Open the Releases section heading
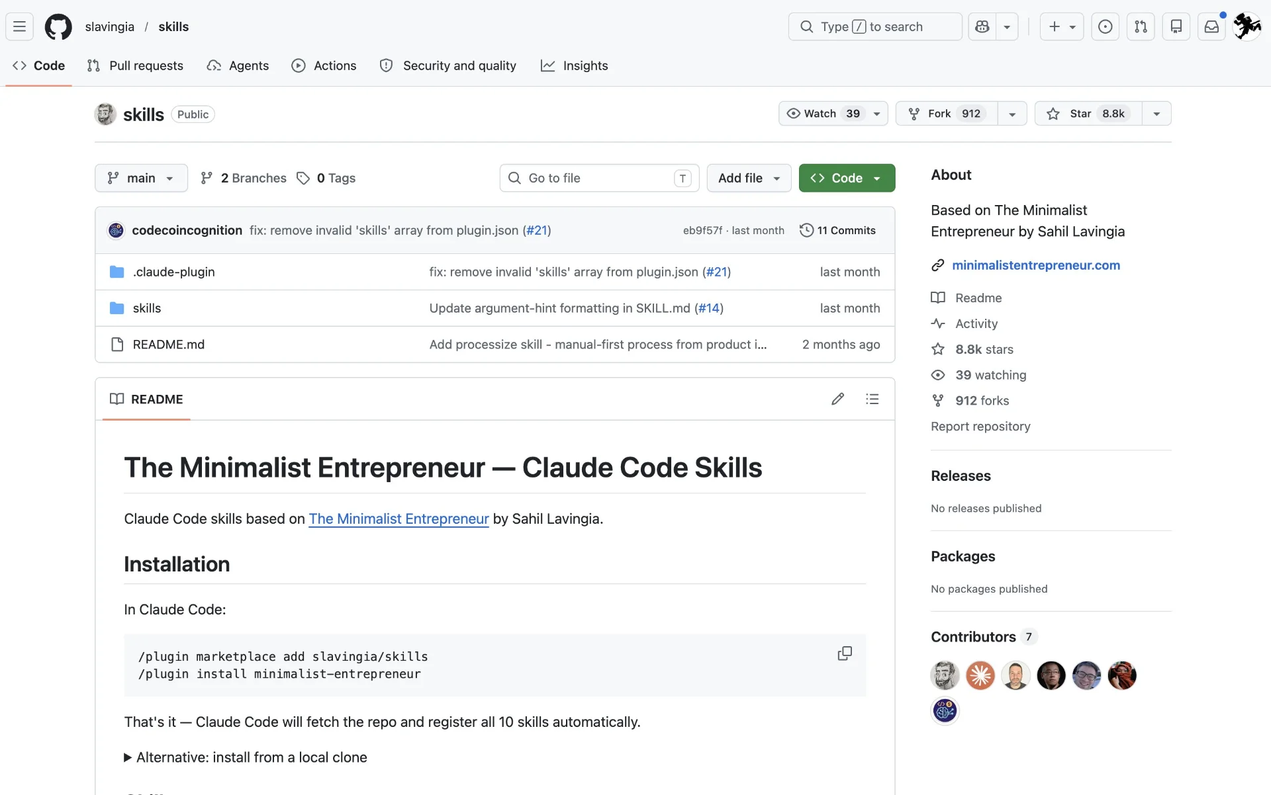The height and width of the screenshot is (795, 1271). 961,476
